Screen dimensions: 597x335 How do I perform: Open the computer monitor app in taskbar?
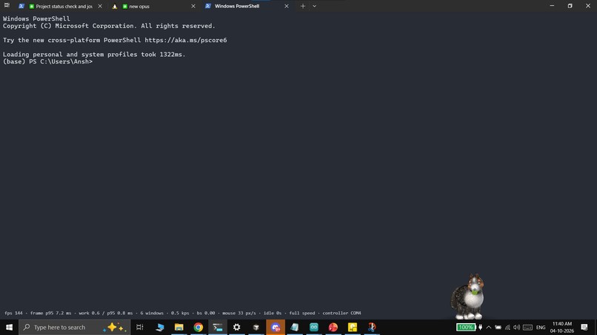click(x=160, y=327)
